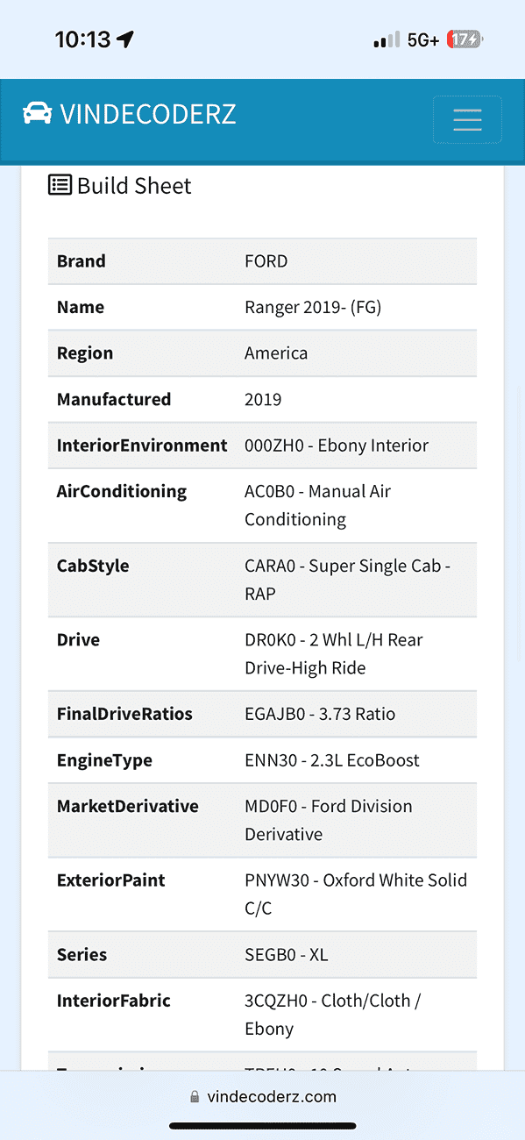Tap the padlock icon beside the URL

coord(195,1097)
